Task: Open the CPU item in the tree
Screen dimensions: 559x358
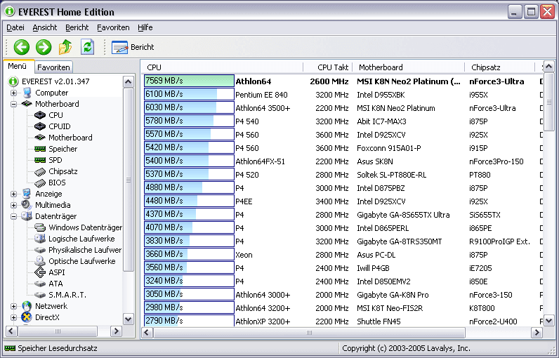Action: [x=55, y=115]
